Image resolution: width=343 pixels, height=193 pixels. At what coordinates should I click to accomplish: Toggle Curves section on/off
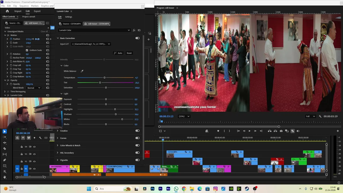click(137, 138)
